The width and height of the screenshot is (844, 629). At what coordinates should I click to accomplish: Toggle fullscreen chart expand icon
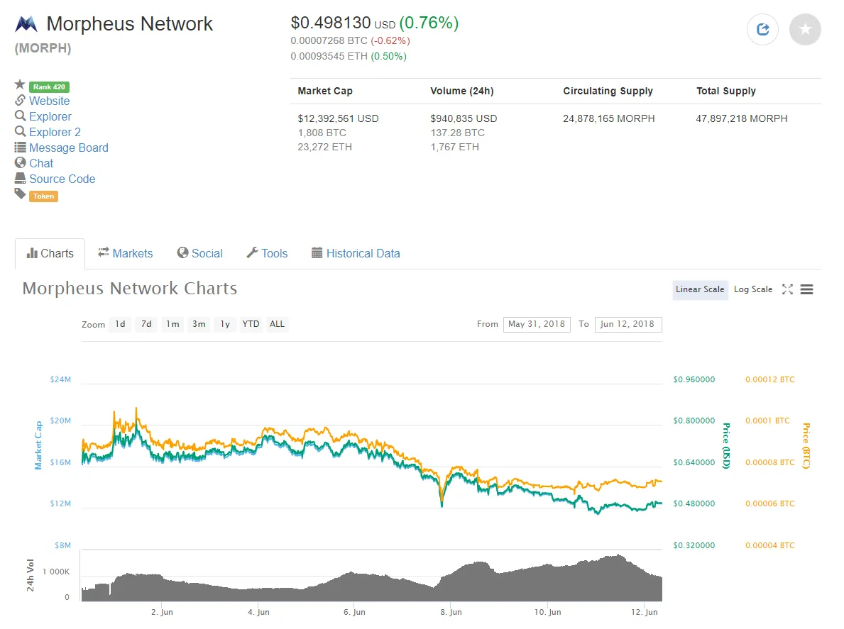click(x=787, y=289)
